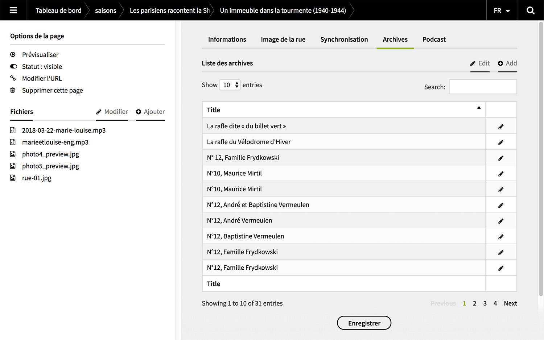Select row La rafle du Vélodrome d'Hiver

359,142
